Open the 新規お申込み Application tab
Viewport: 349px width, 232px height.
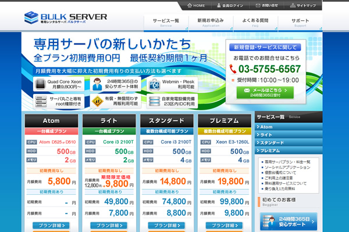(211, 22)
